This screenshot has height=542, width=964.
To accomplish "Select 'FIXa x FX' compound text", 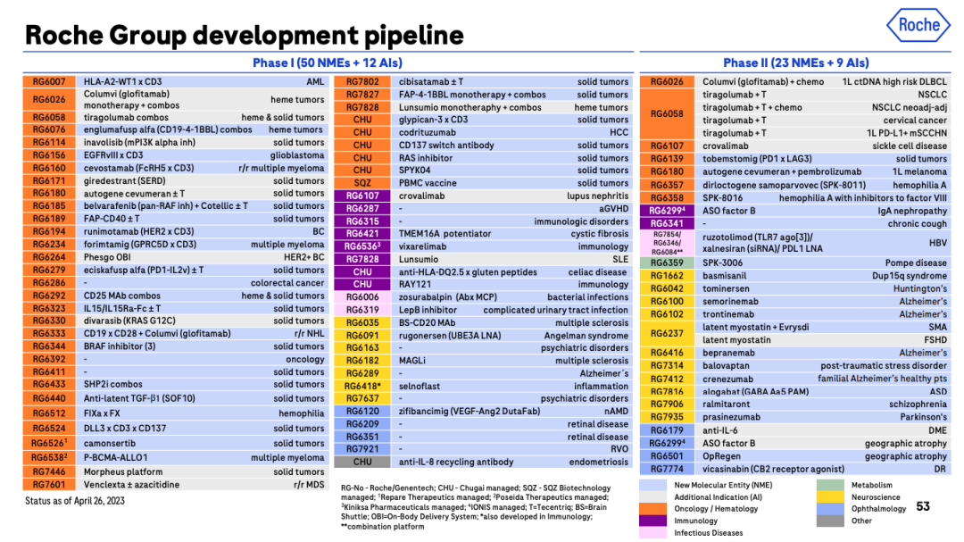I will [x=102, y=413].
